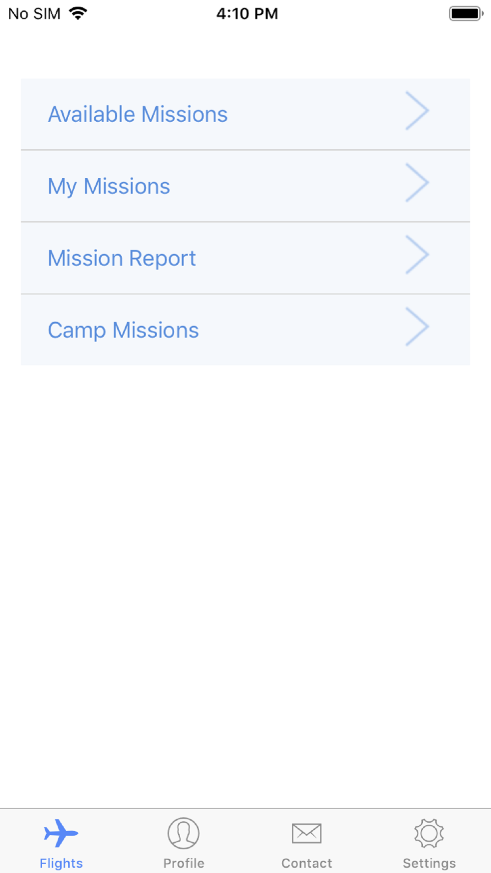Switch to the Settings tab label
Viewport: 491px width, 873px height.
click(429, 863)
